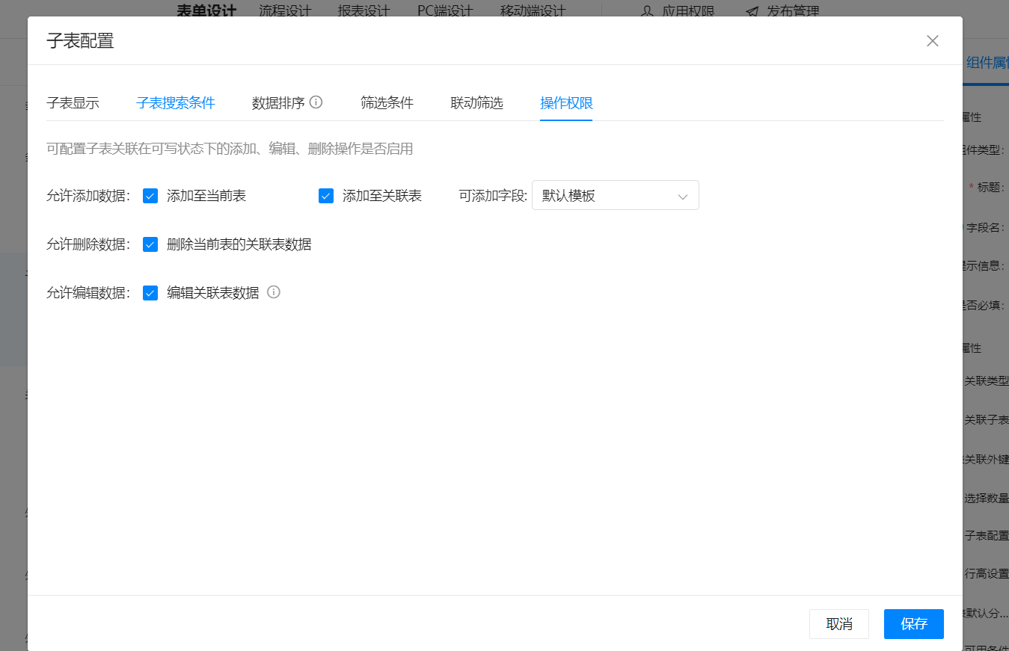Click the dropdown chevron arrow of 默认模板

682,197
